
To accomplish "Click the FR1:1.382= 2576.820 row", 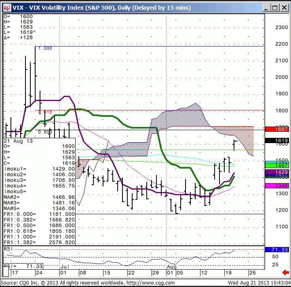I will pos(39,243).
